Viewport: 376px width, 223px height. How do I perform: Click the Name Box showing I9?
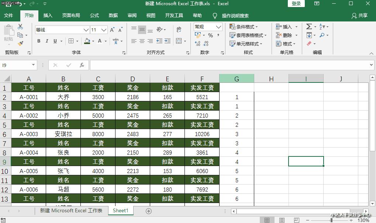click(x=17, y=64)
